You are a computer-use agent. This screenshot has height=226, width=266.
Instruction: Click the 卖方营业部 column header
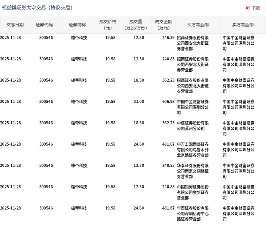click(243, 25)
